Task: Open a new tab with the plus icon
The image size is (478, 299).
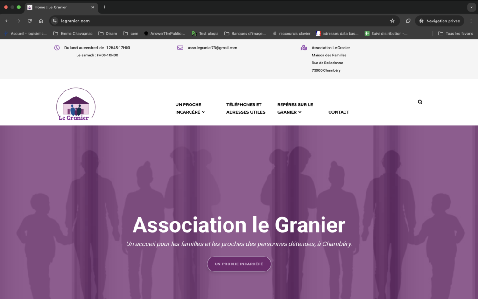Action: (104, 7)
